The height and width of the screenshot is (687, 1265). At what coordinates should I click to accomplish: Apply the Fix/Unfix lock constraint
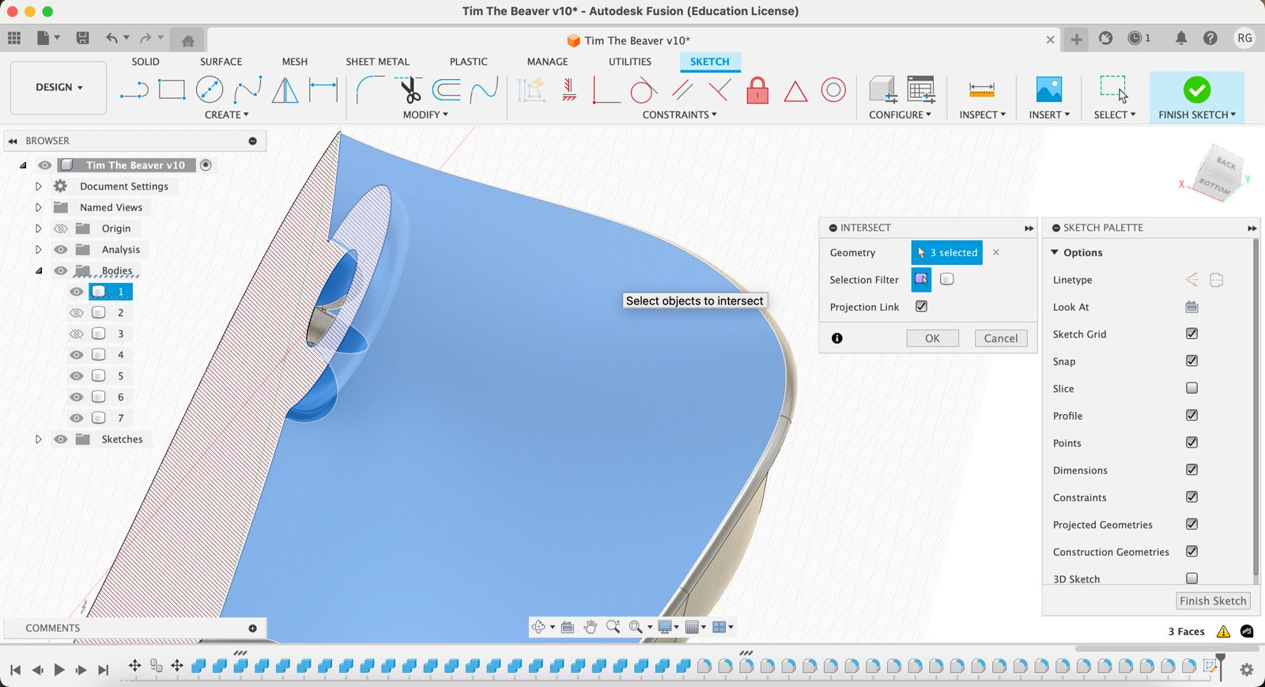[757, 90]
